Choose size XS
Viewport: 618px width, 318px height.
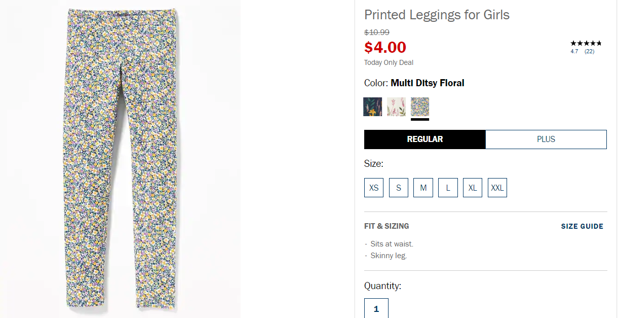[374, 188]
